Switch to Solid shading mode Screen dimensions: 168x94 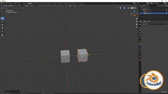132,8
